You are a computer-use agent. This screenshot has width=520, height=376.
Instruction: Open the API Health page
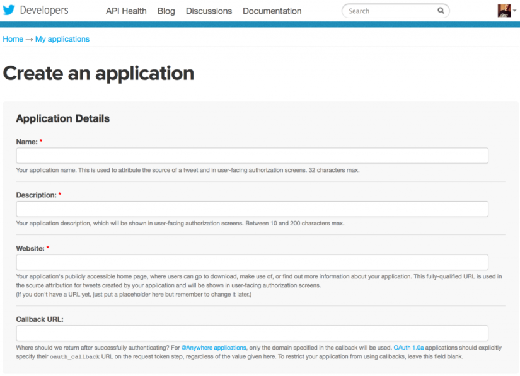pos(125,11)
